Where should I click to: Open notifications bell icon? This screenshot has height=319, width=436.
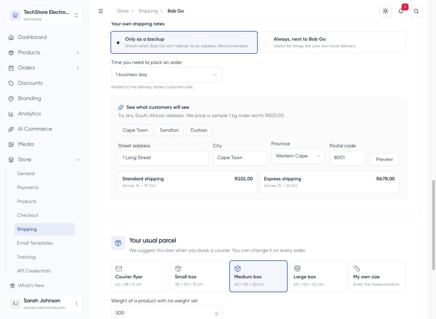pos(401,11)
